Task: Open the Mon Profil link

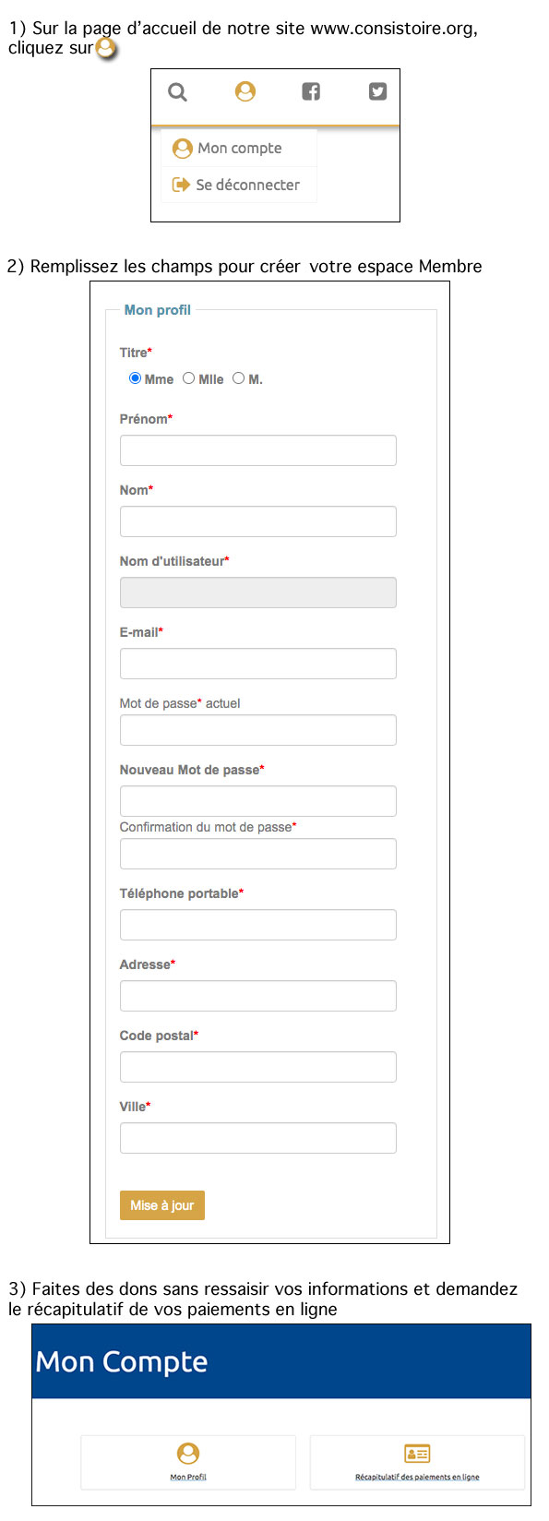Action: tap(188, 1478)
